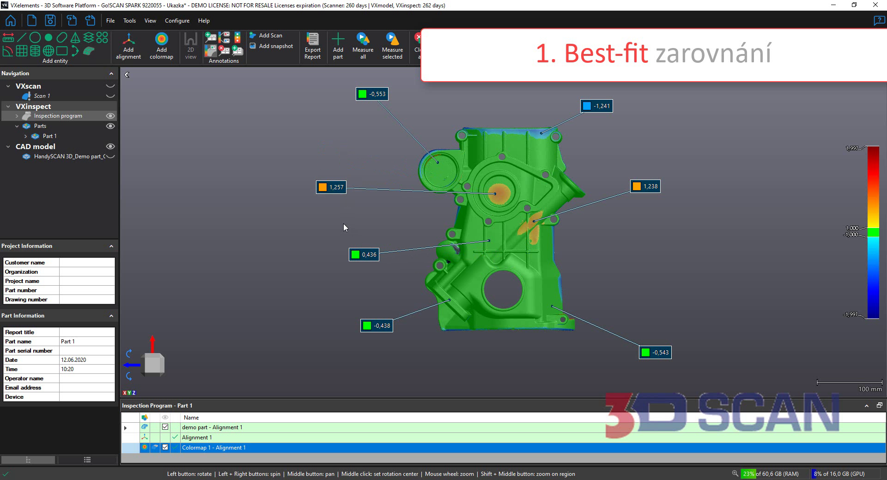Open the Add colormap tool
Viewport: 887px width, 480px height.
click(x=161, y=46)
